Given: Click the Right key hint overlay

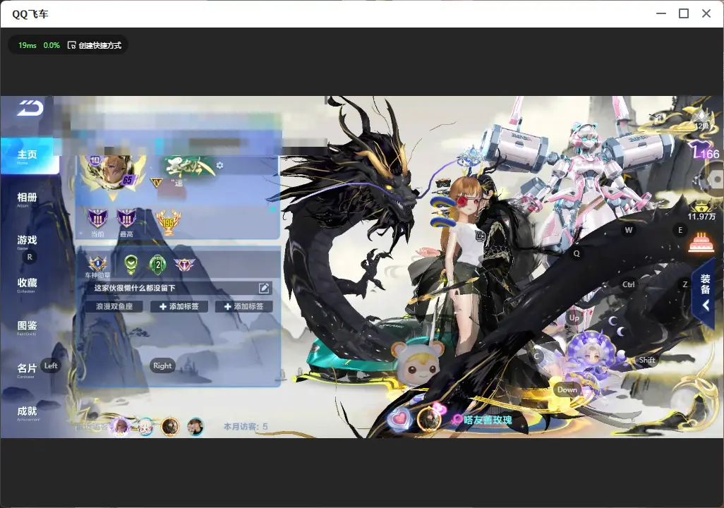Looking at the screenshot, I should click(162, 365).
